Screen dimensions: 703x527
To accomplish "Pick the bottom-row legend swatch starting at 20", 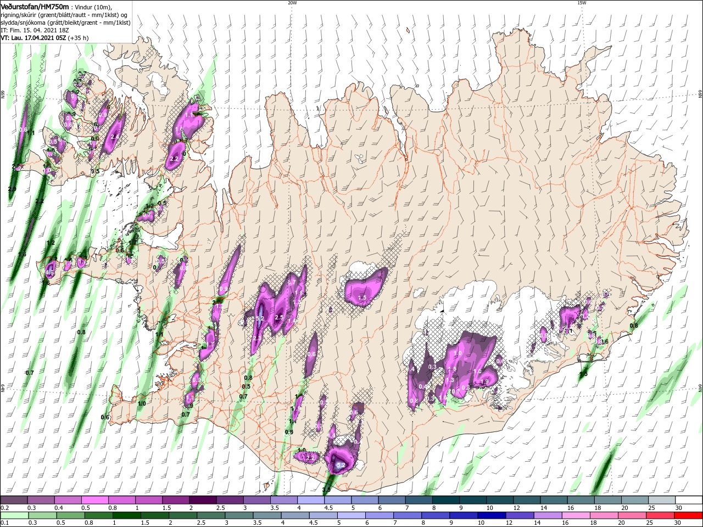I will (632, 515).
